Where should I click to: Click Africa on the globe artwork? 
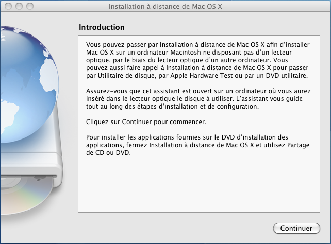[49, 76]
